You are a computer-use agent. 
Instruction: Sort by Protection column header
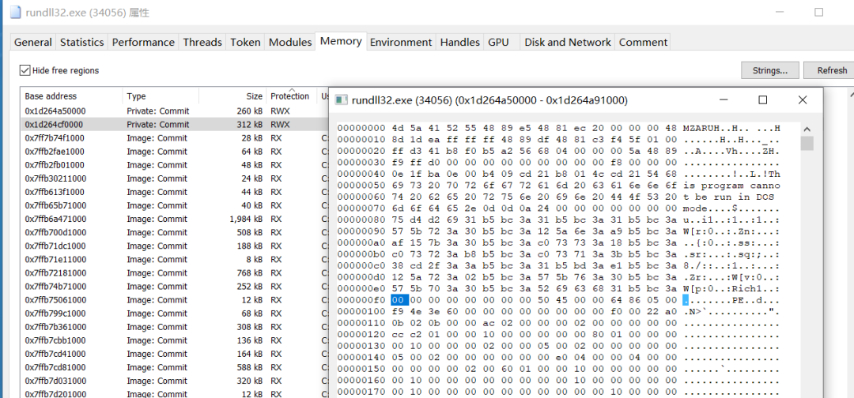(x=291, y=96)
